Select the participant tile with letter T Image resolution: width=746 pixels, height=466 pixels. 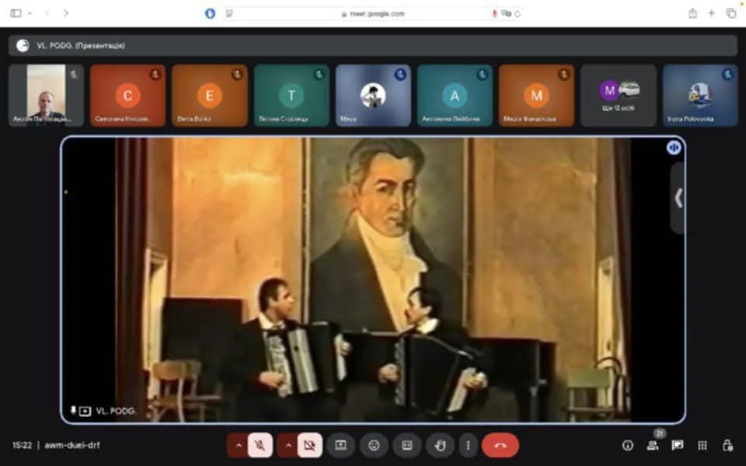pyautogui.click(x=291, y=96)
